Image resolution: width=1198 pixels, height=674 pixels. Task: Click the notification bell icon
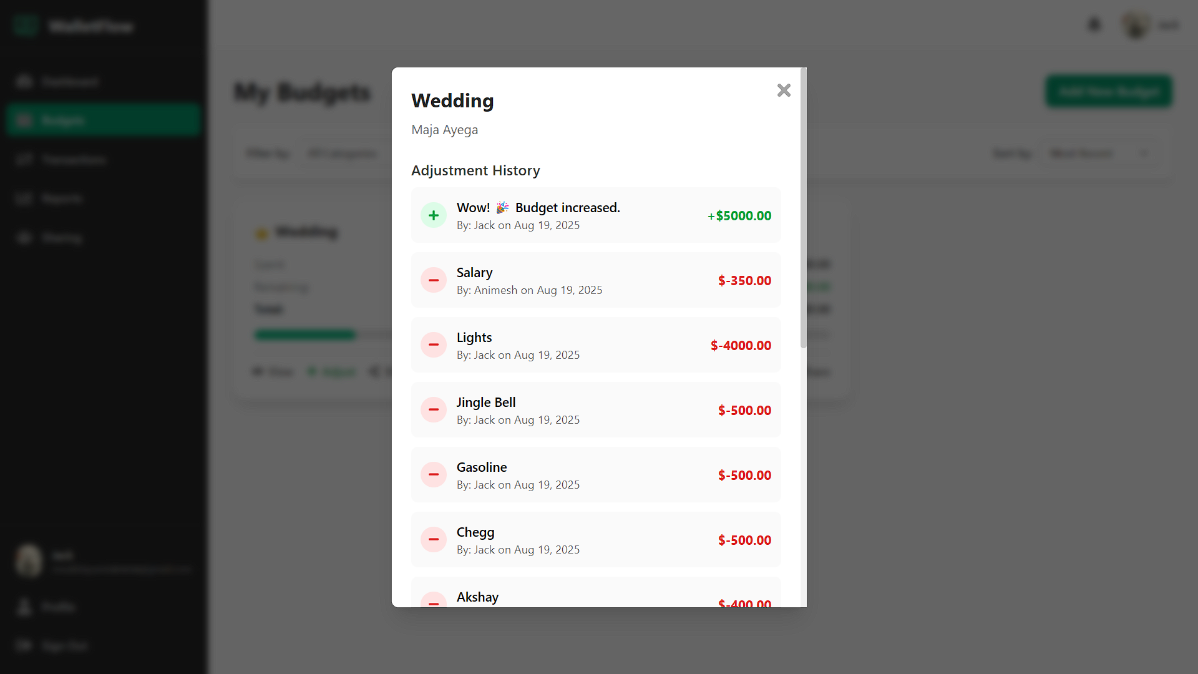[1094, 25]
